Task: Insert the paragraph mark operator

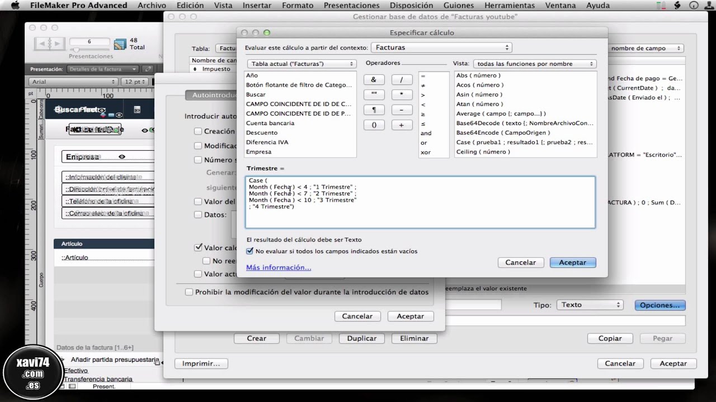Action: click(374, 110)
